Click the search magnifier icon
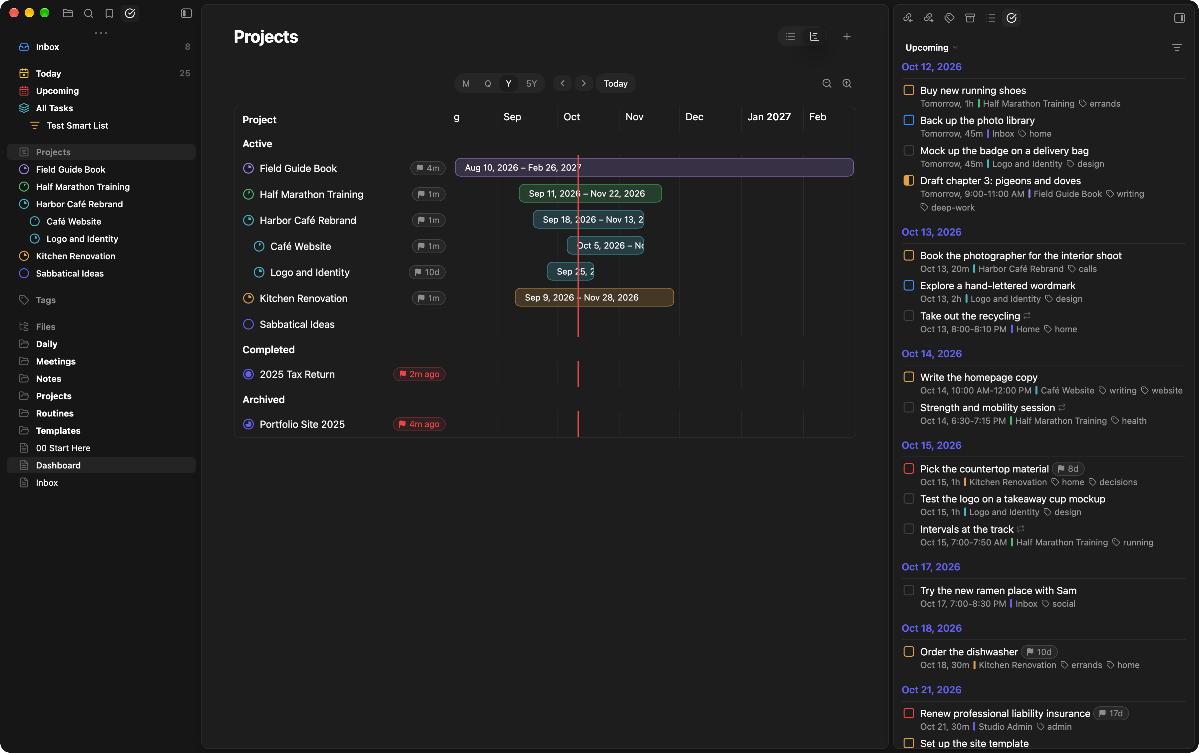This screenshot has height=753, width=1199. pyautogui.click(x=89, y=13)
